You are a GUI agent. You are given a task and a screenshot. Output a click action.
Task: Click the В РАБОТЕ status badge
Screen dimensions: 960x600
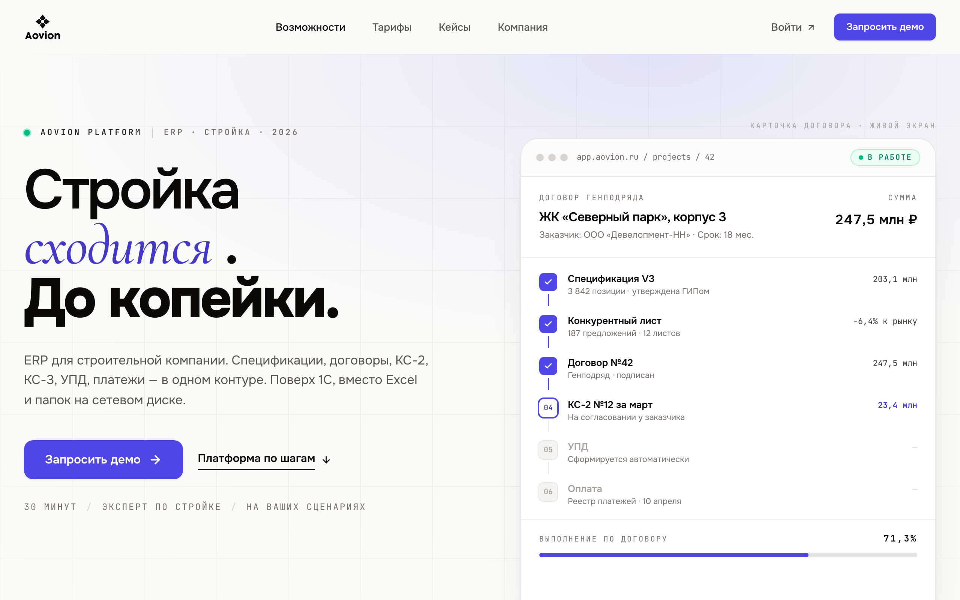coord(885,157)
